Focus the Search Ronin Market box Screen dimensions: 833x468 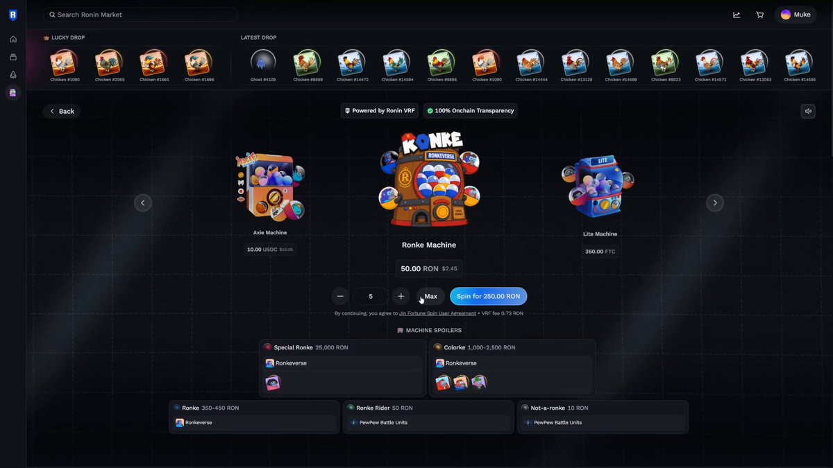tap(140, 15)
